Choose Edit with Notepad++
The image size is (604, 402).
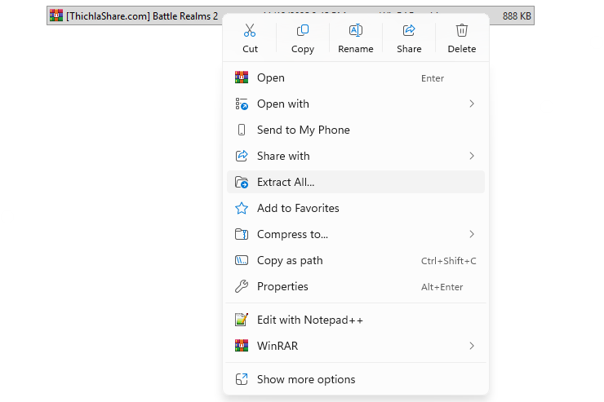[310, 320]
